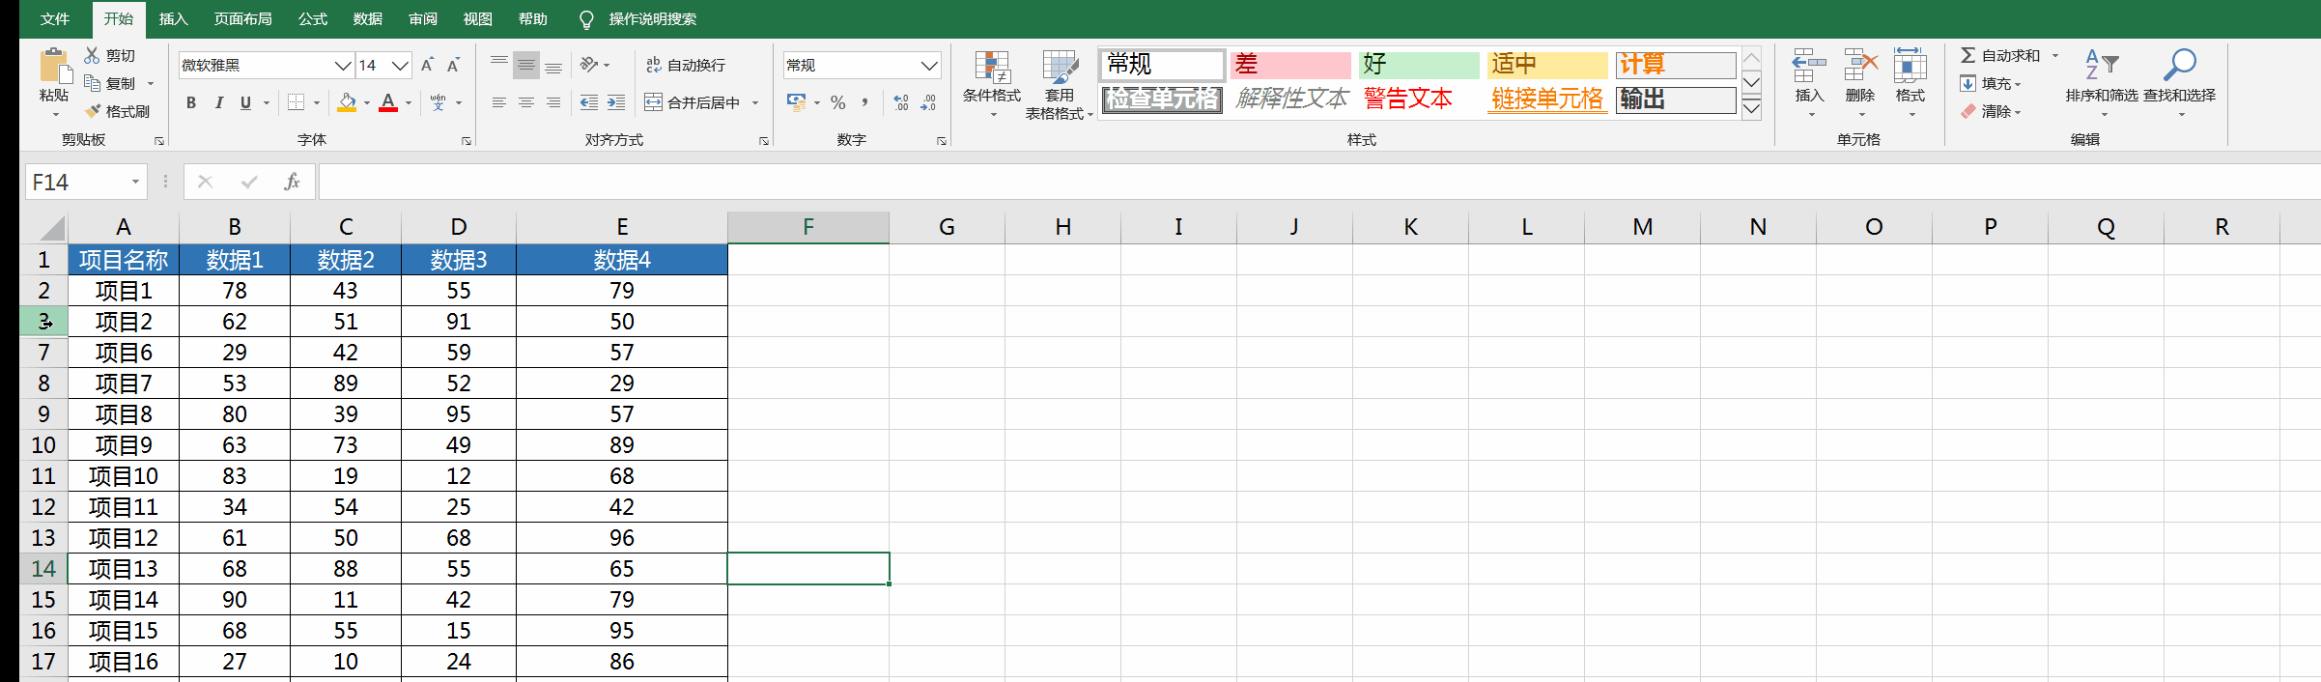Switch to the 页面布局 tab
Screen dimensions: 2321x682
point(242,18)
